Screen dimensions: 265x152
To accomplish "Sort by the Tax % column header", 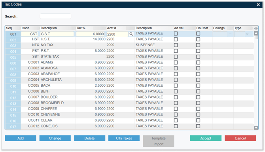I will click(91, 28).
